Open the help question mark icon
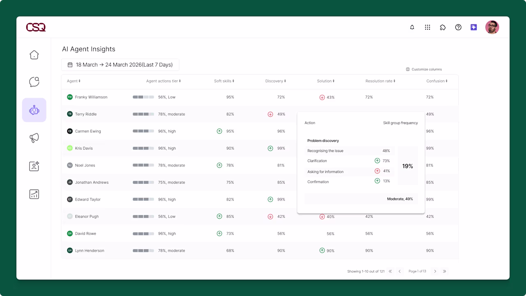 tap(458, 27)
